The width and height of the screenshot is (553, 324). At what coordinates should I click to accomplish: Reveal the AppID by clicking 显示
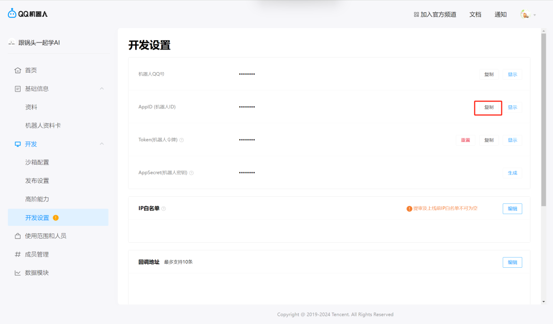tap(512, 107)
